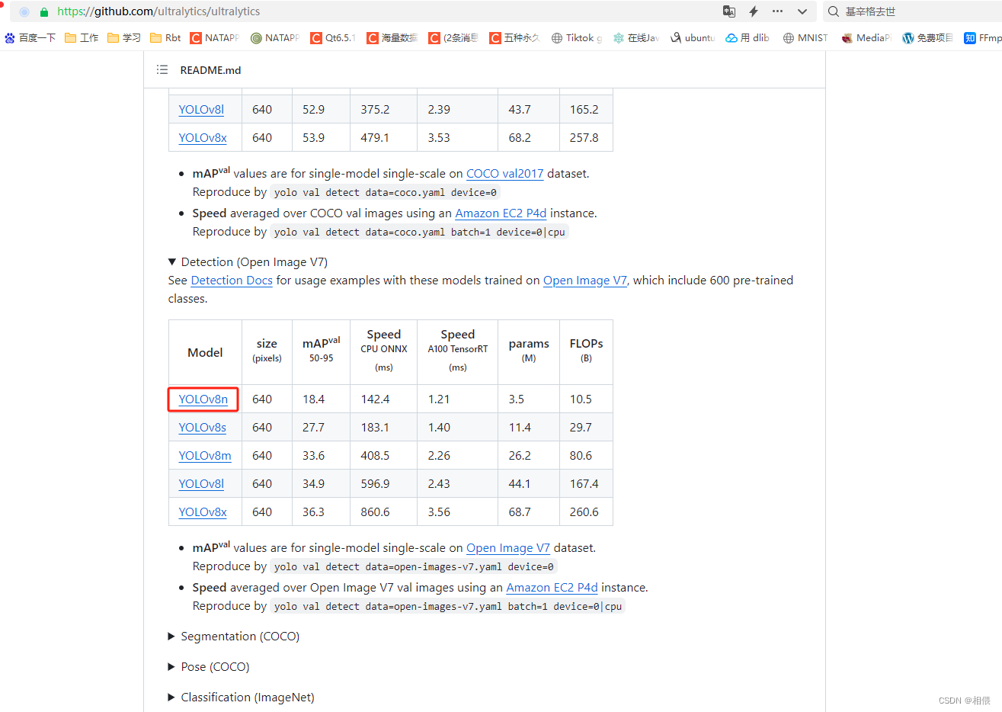Open the three-dots more options icon
Screen dimensions: 1002x712
pos(777,11)
